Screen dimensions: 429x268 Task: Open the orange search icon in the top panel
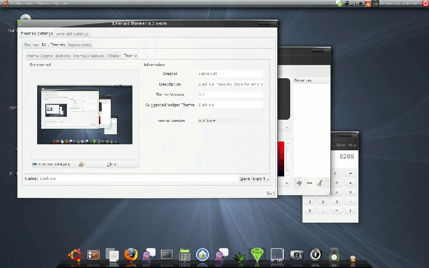tap(368, 4)
